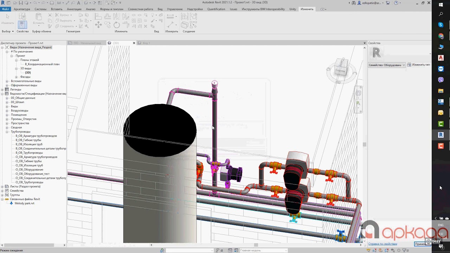Switch to the Архитектура ribbon tab
Image resolution: width=450 pixels, height=253 pixels.
click(22, 9)
